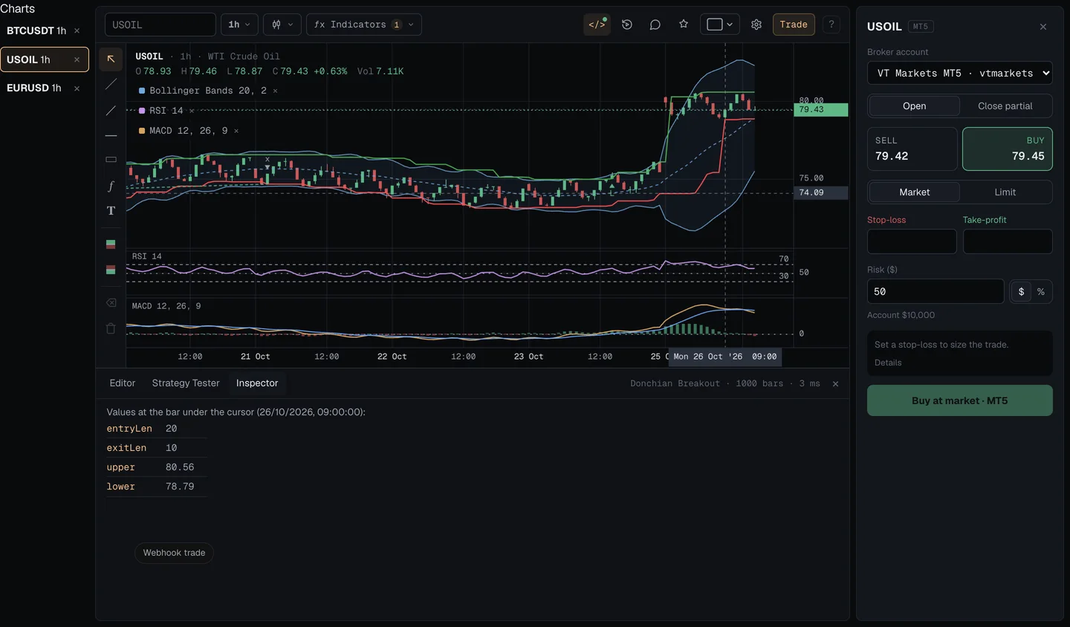Click the Webhook trade button

(174, 553)
